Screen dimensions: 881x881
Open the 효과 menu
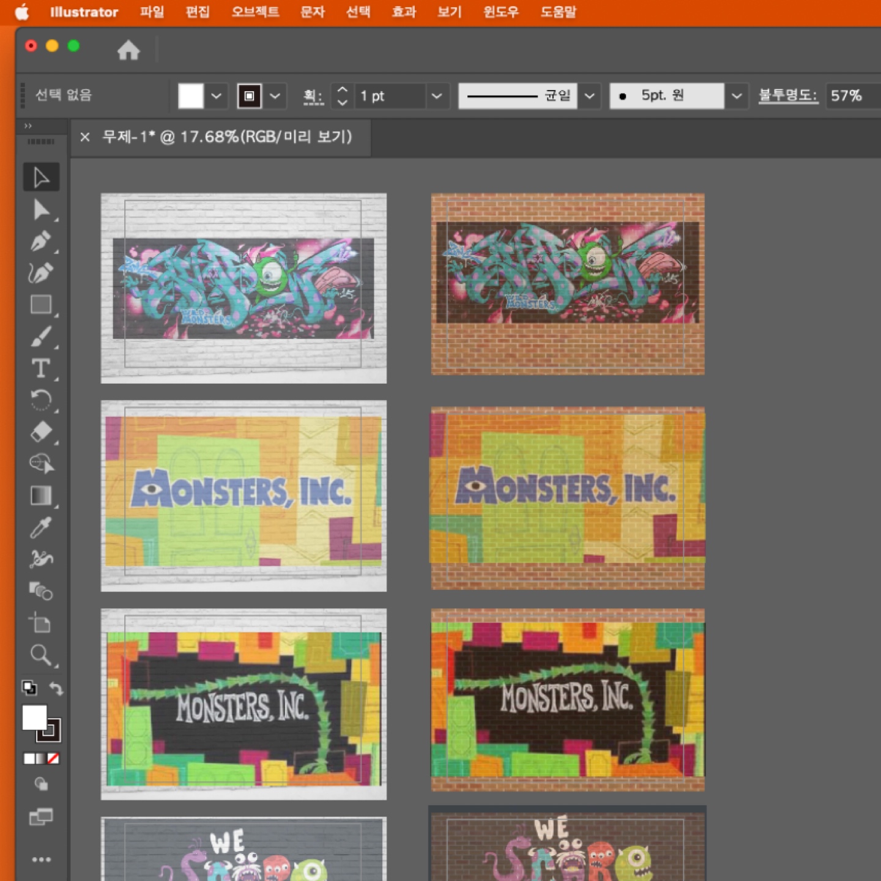tap(404, 12)
